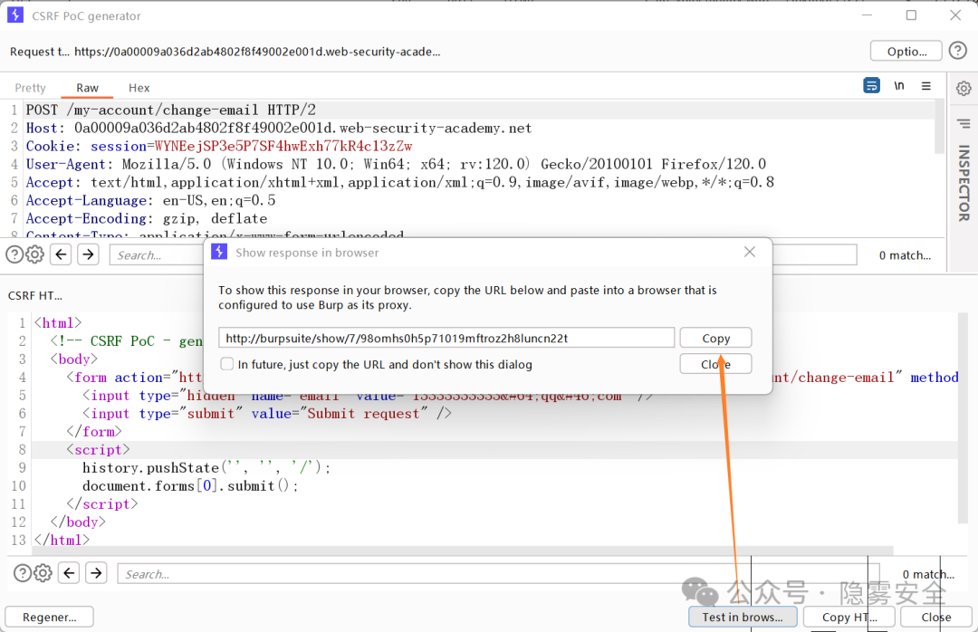
Task: Enable just copy the URL in future checkbox
Action: tap(227, 364)
